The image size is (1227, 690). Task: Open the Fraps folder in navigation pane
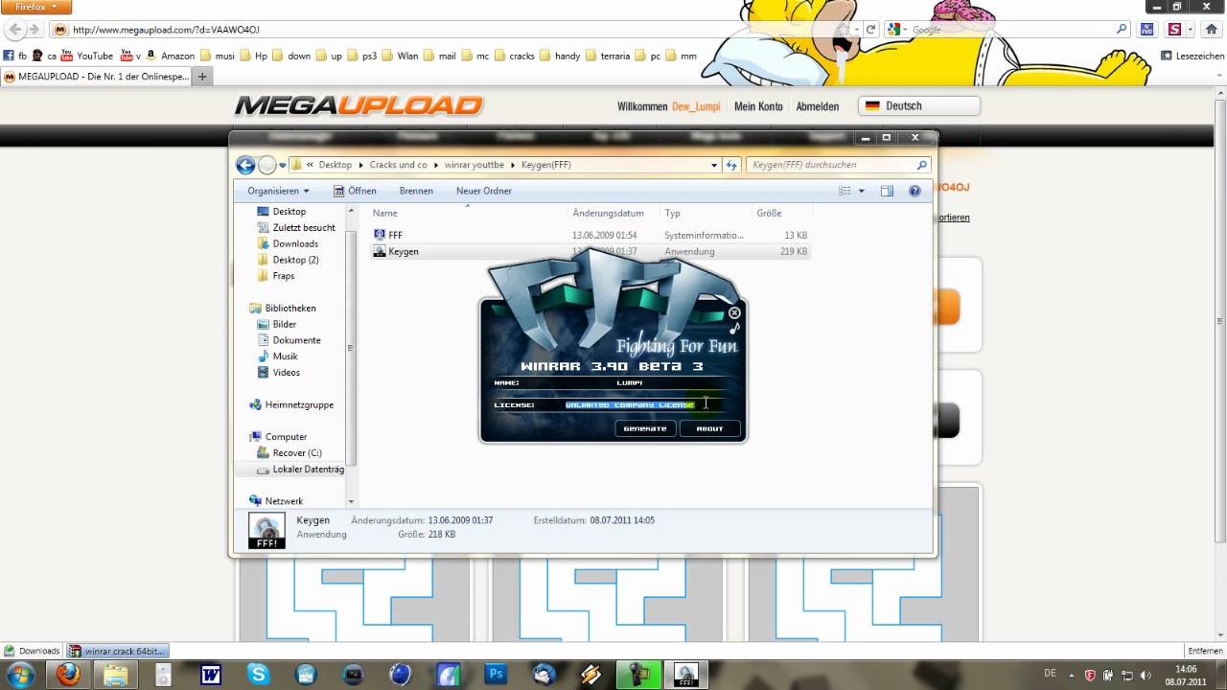coord(284,276)
